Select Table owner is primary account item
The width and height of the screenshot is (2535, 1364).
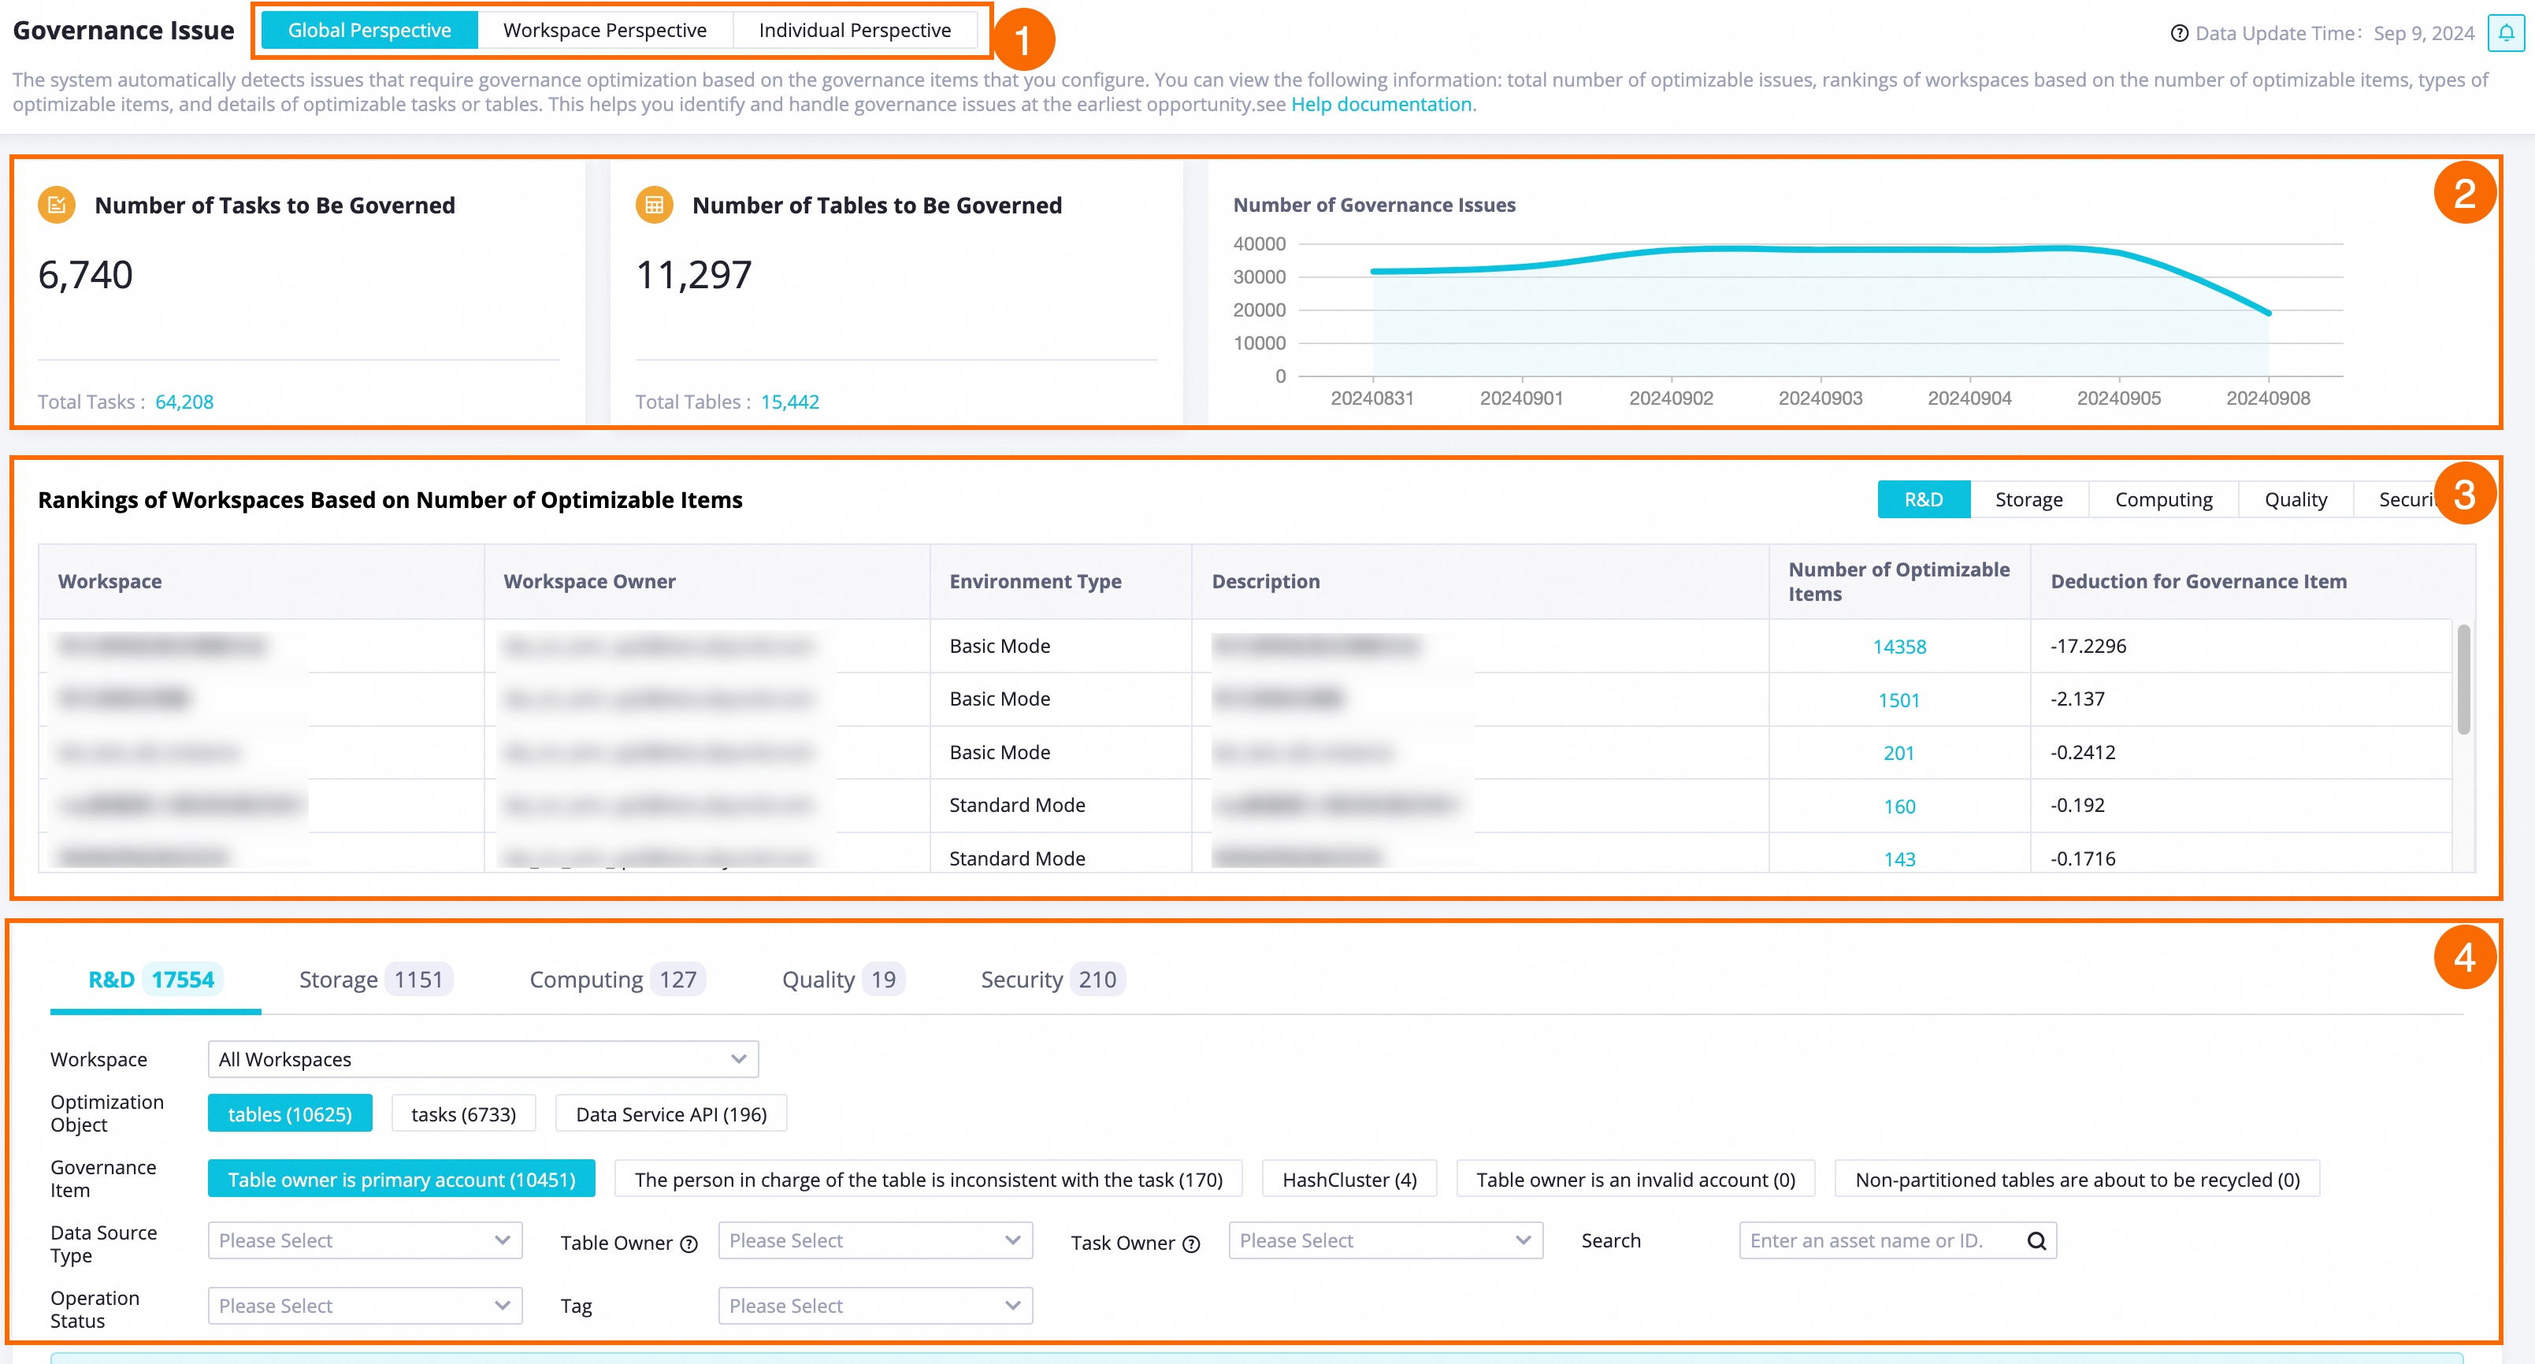coord(402,1179)
